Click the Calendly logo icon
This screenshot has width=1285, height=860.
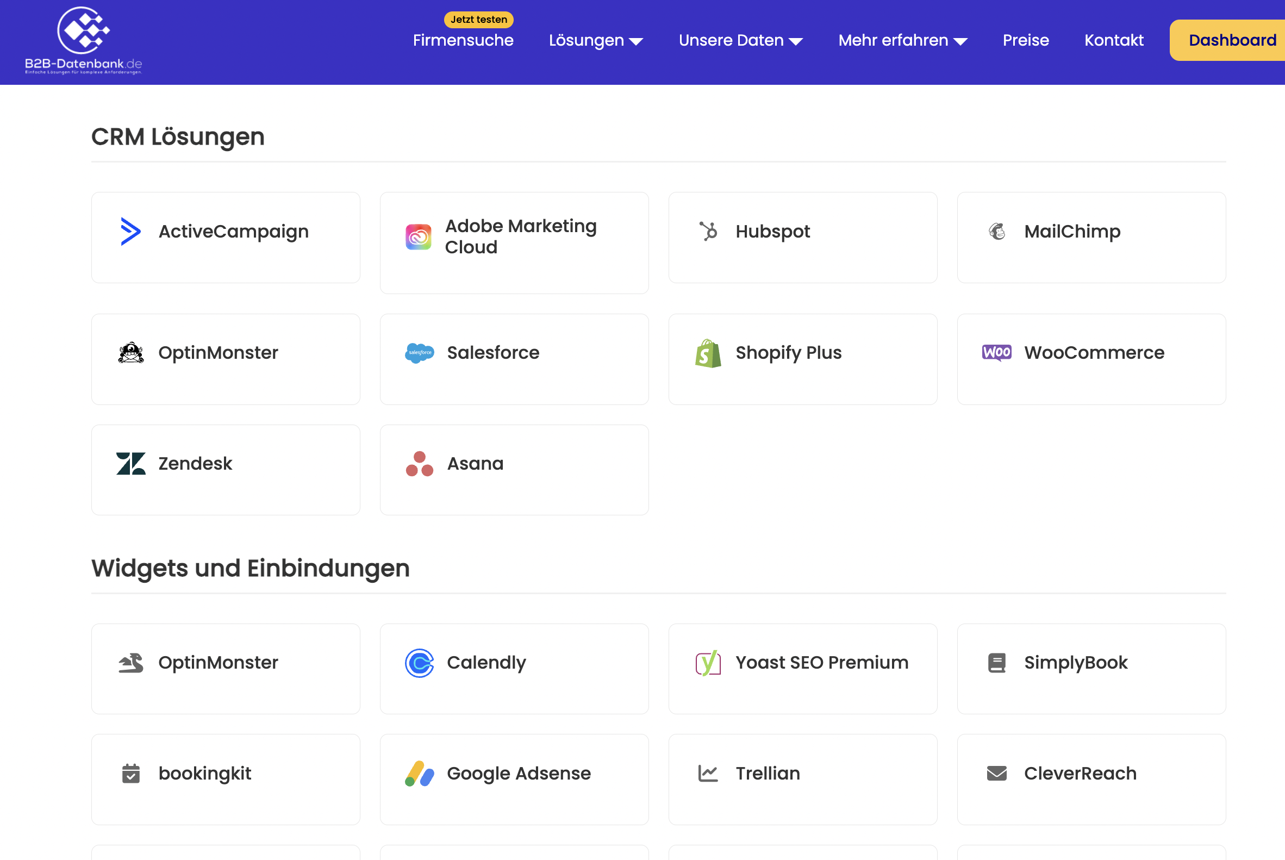click(420, 663)
